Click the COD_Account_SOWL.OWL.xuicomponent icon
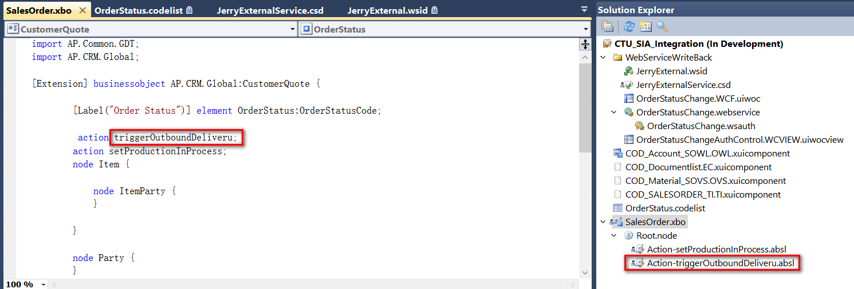This screenshot has width=854, height=289. pyautogui.click(x=617, y=154)
